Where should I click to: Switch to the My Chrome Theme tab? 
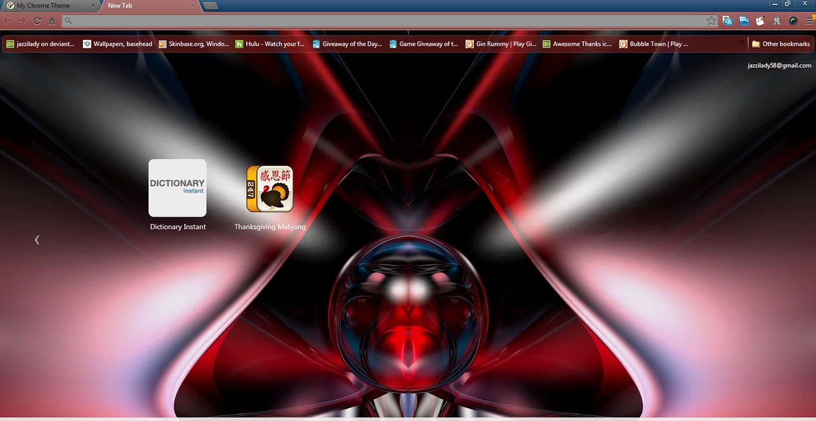43,6
